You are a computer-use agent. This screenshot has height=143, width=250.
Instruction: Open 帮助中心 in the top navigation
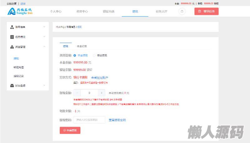pos(82,12)
